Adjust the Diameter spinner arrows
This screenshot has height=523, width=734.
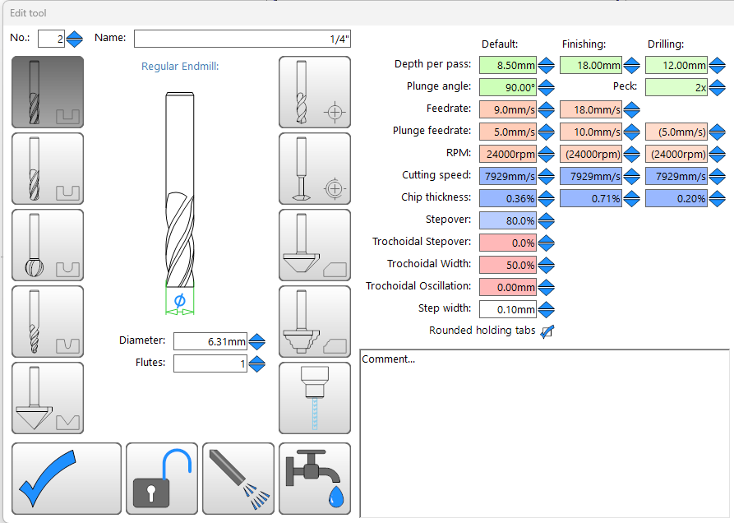(x=257, y=342)
